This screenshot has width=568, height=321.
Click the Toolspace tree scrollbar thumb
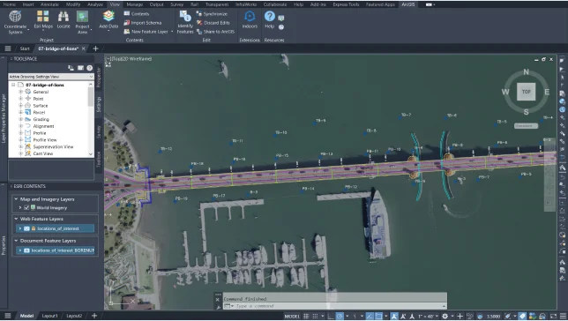point(91,96)
